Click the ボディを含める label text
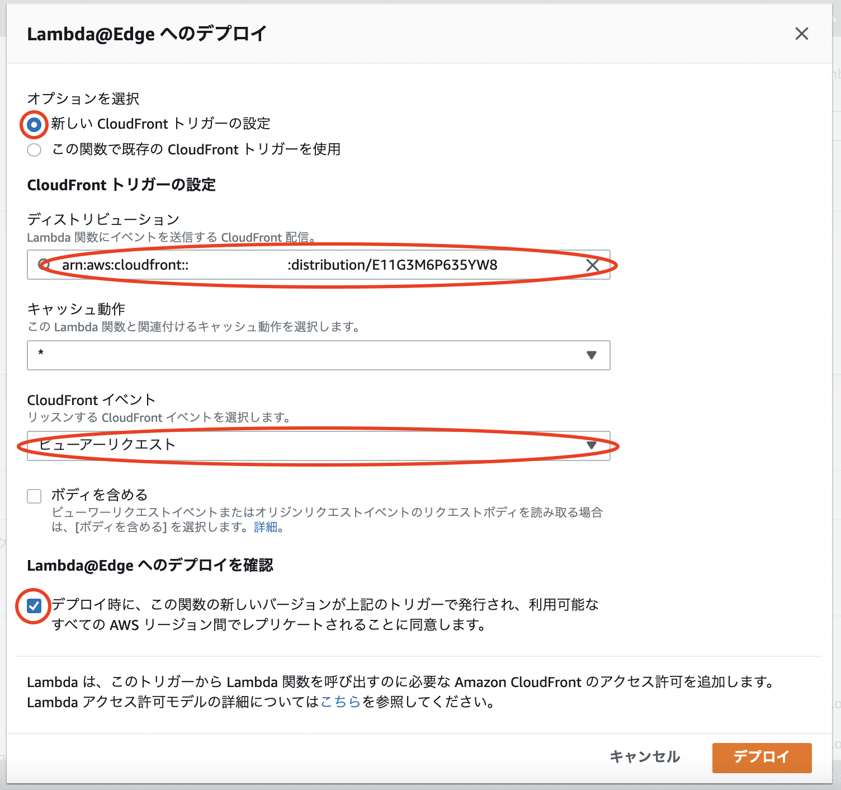Image resolution: width=841 pixels, height=790 pixels. pyautogui.click(x=99, y=495)
